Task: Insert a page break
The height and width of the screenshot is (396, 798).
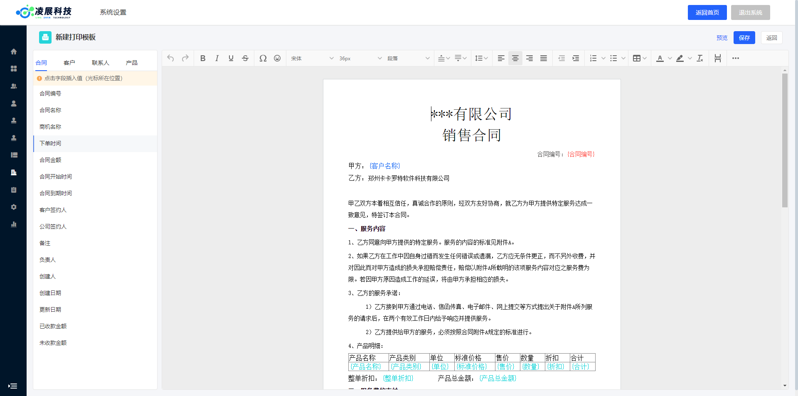Action: 718,58
